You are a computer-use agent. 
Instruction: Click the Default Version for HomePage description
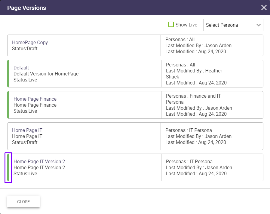(x=46, y=74)
